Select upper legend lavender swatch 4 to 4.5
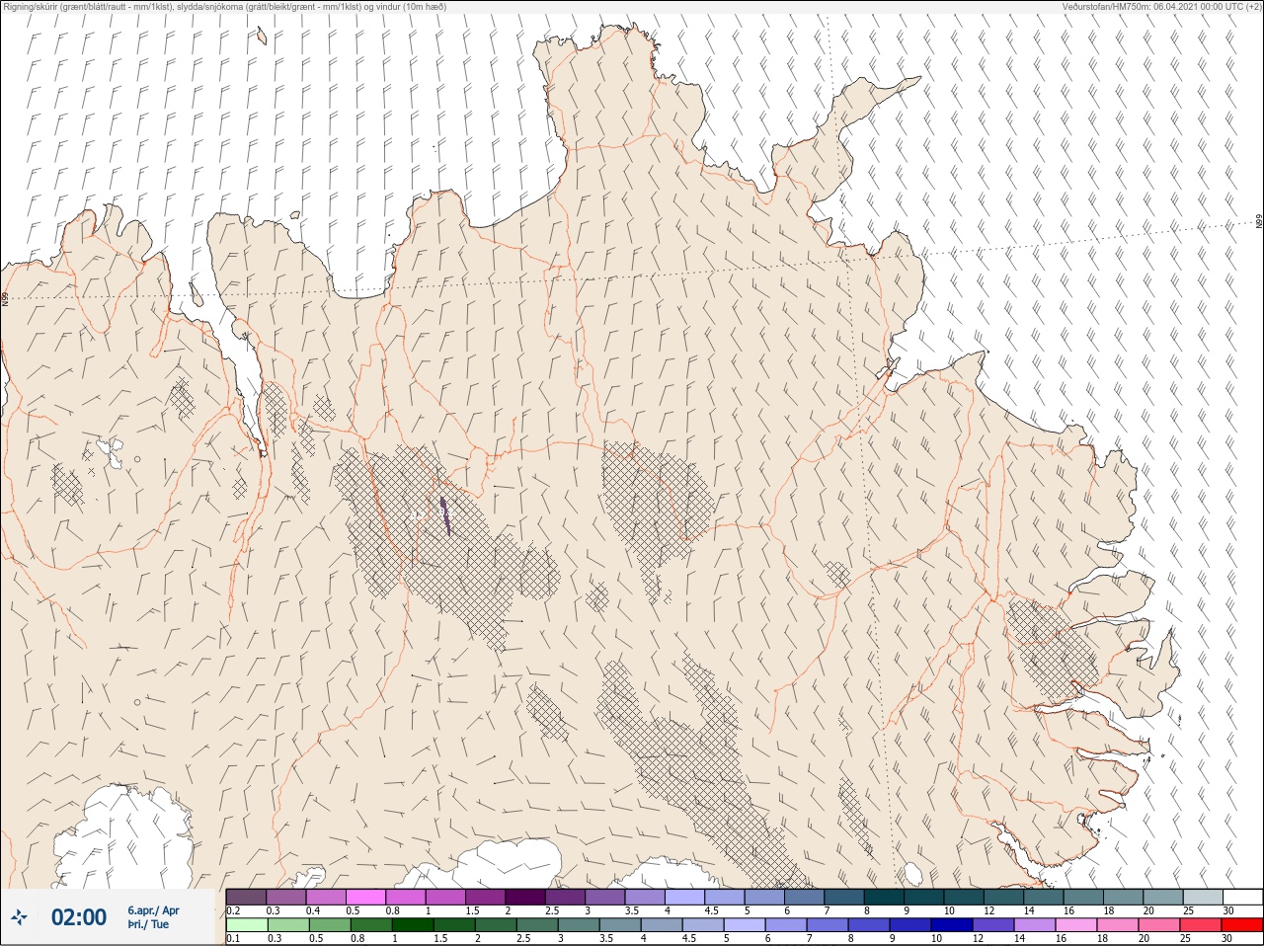The height and width of the screenshot is (946, 1264). [x=684, y=898]
